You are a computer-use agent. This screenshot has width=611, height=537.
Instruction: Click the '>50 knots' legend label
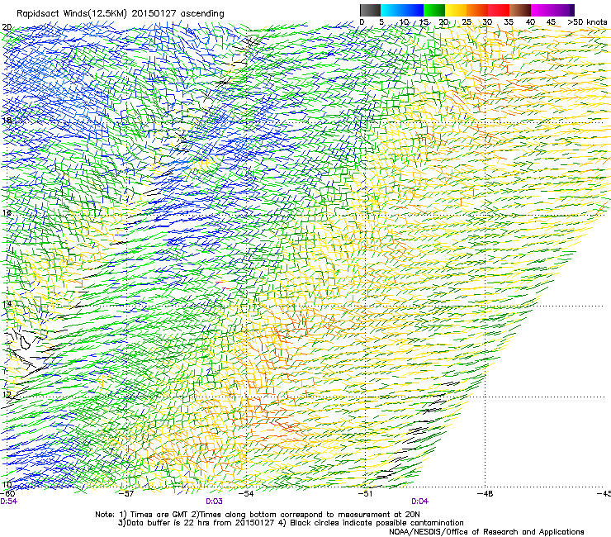pos(587,22)
